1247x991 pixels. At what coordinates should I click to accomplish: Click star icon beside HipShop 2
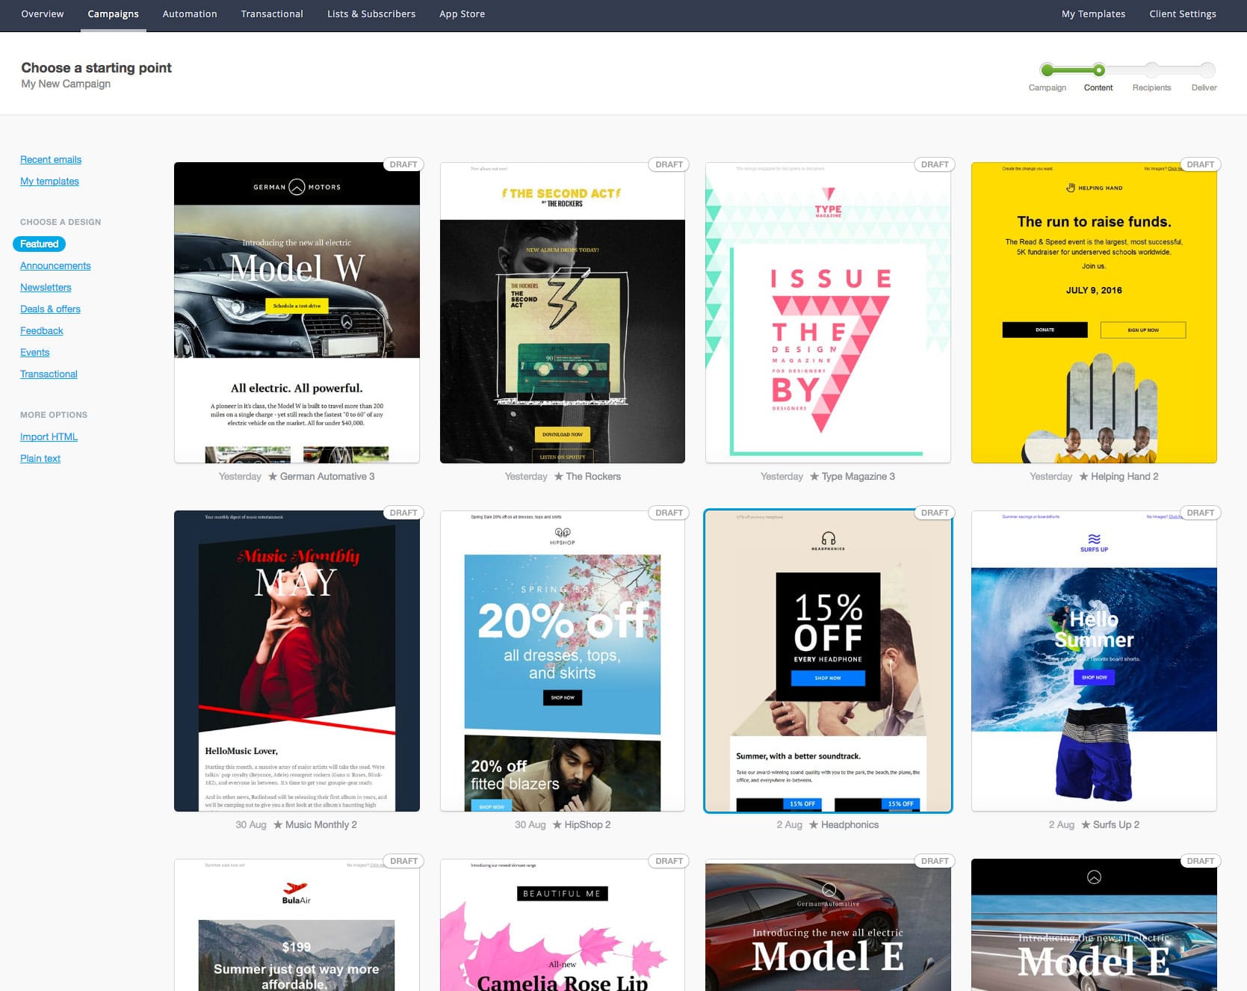557,824
